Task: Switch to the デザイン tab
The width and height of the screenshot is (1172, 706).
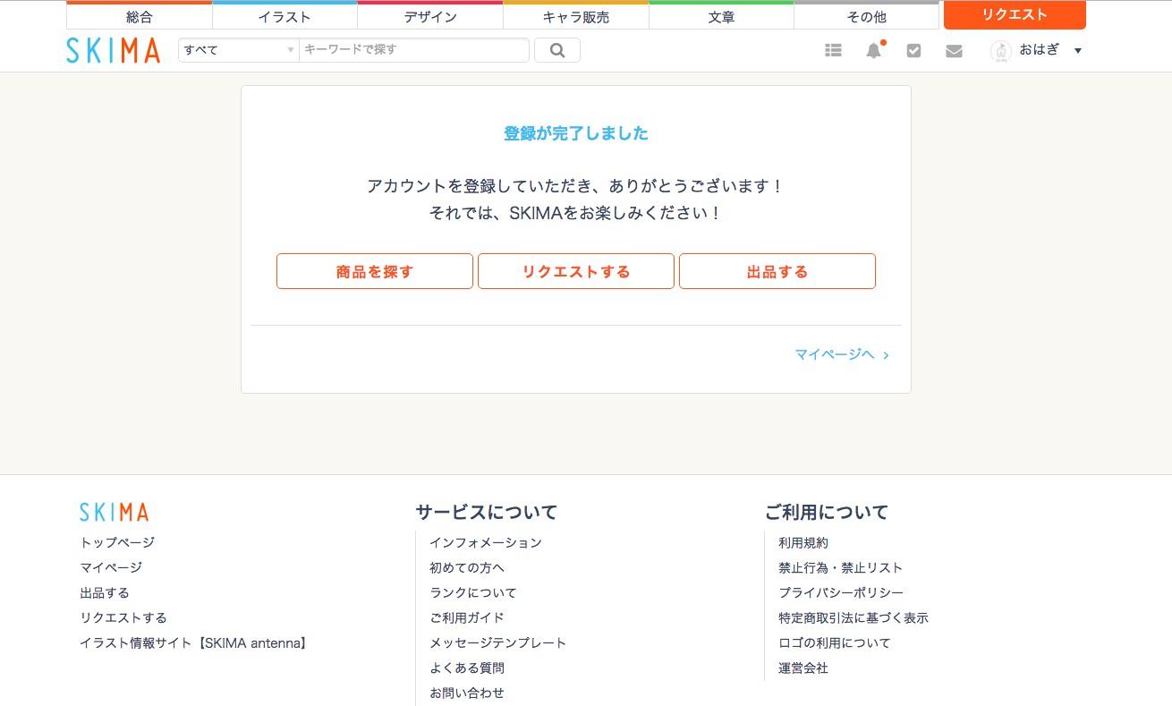Action: pos(430,16)
